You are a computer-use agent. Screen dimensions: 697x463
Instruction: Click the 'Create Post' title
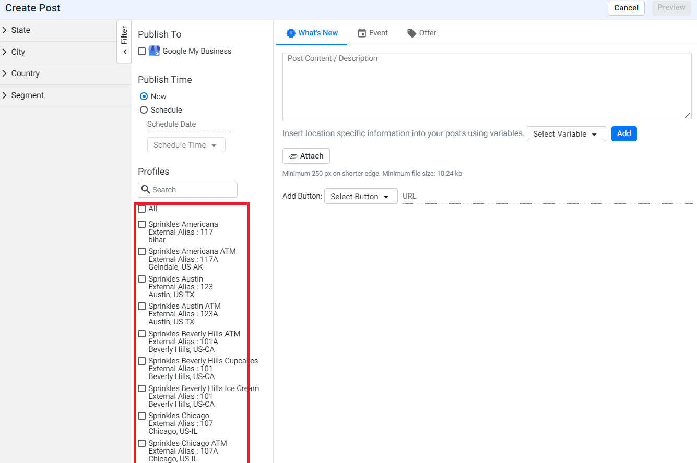point(33,8)
